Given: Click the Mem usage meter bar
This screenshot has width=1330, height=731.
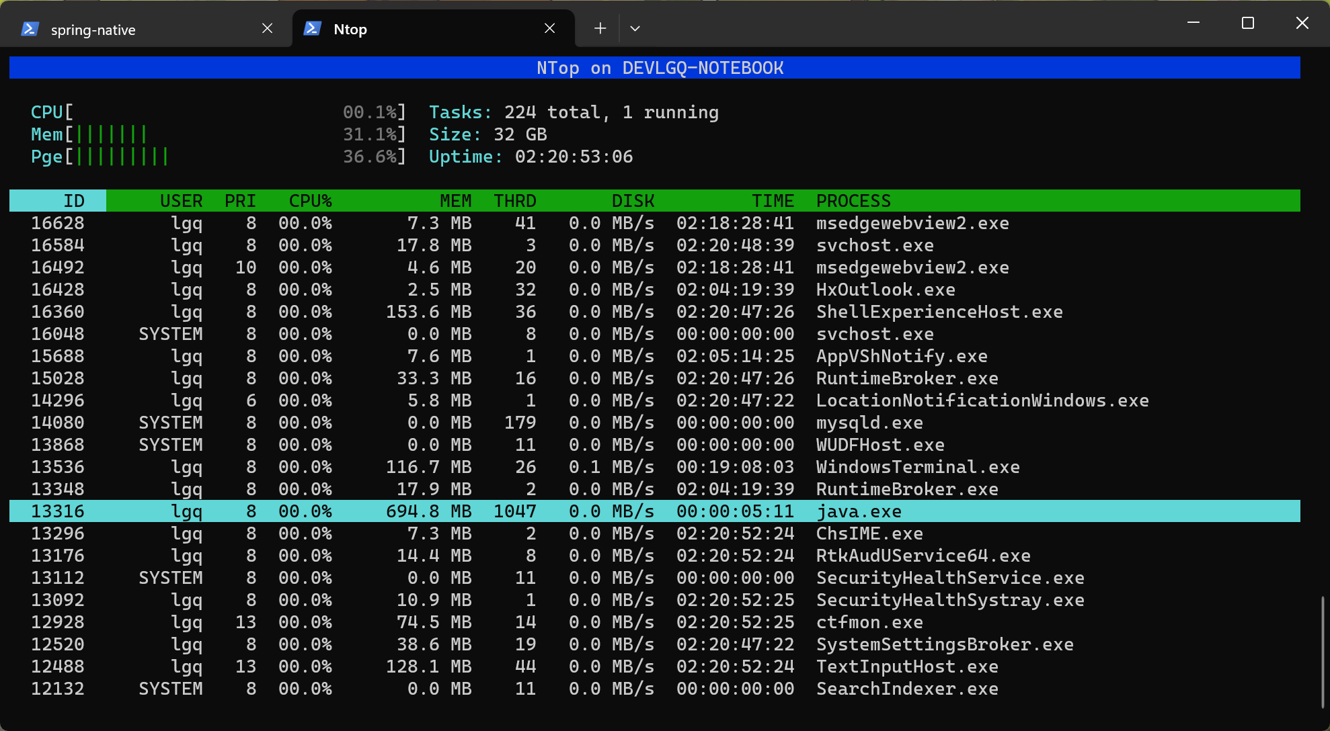Looking at the screenshot, I should [x=219, y=134].
